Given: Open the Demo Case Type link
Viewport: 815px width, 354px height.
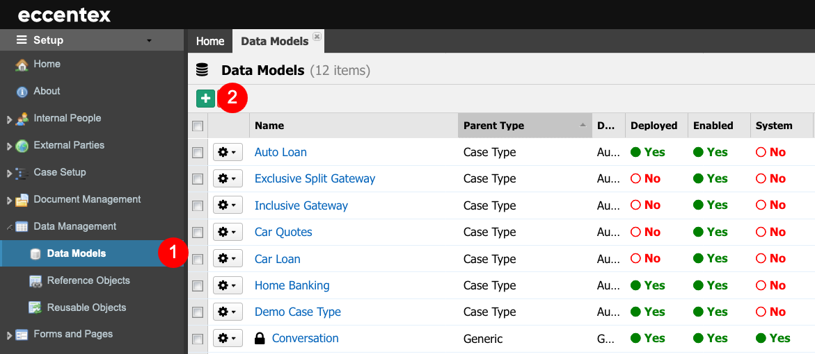Looking at the screenshot, I should [298, 312].
